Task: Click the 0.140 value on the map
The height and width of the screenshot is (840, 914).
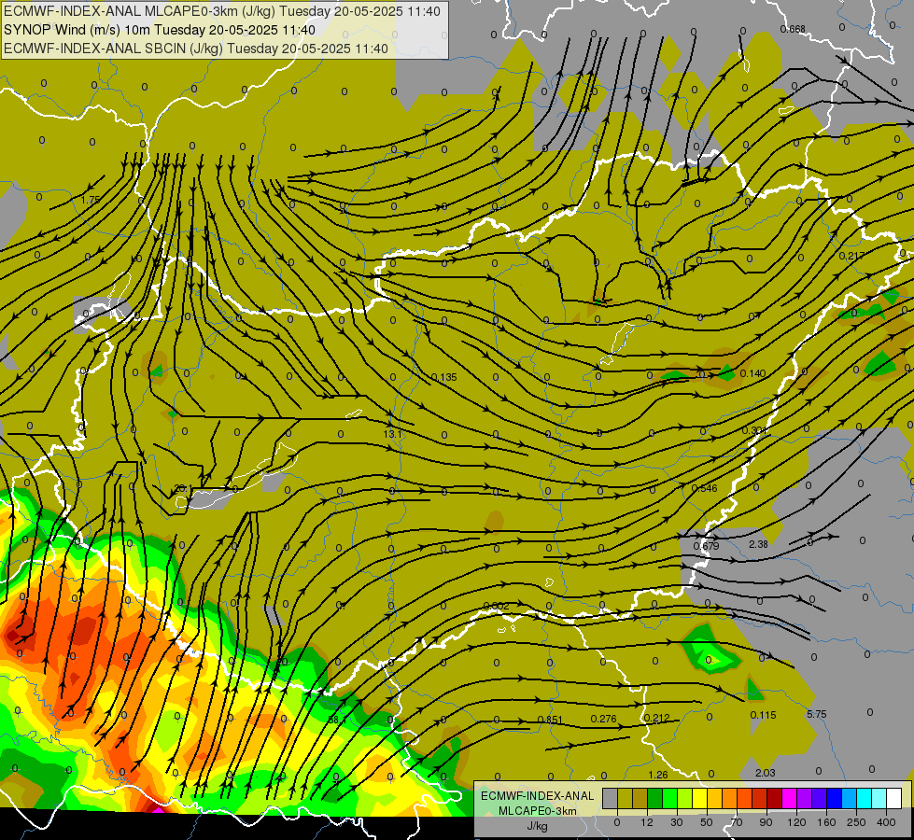Action: coord(752,373)
